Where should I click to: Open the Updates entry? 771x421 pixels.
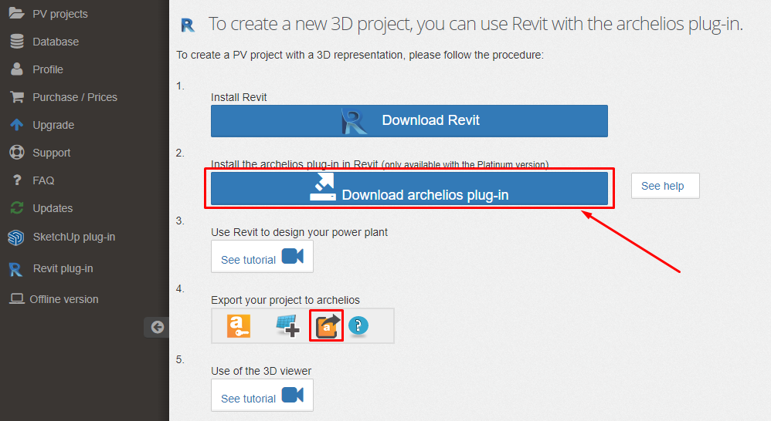pyautogui.click(x=53, y=208)
